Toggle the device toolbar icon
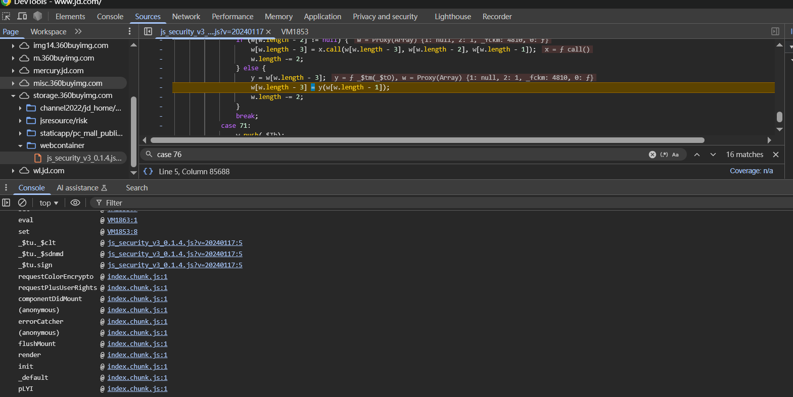793x397 pixels. pyautogui.click(x=22, y=16)
